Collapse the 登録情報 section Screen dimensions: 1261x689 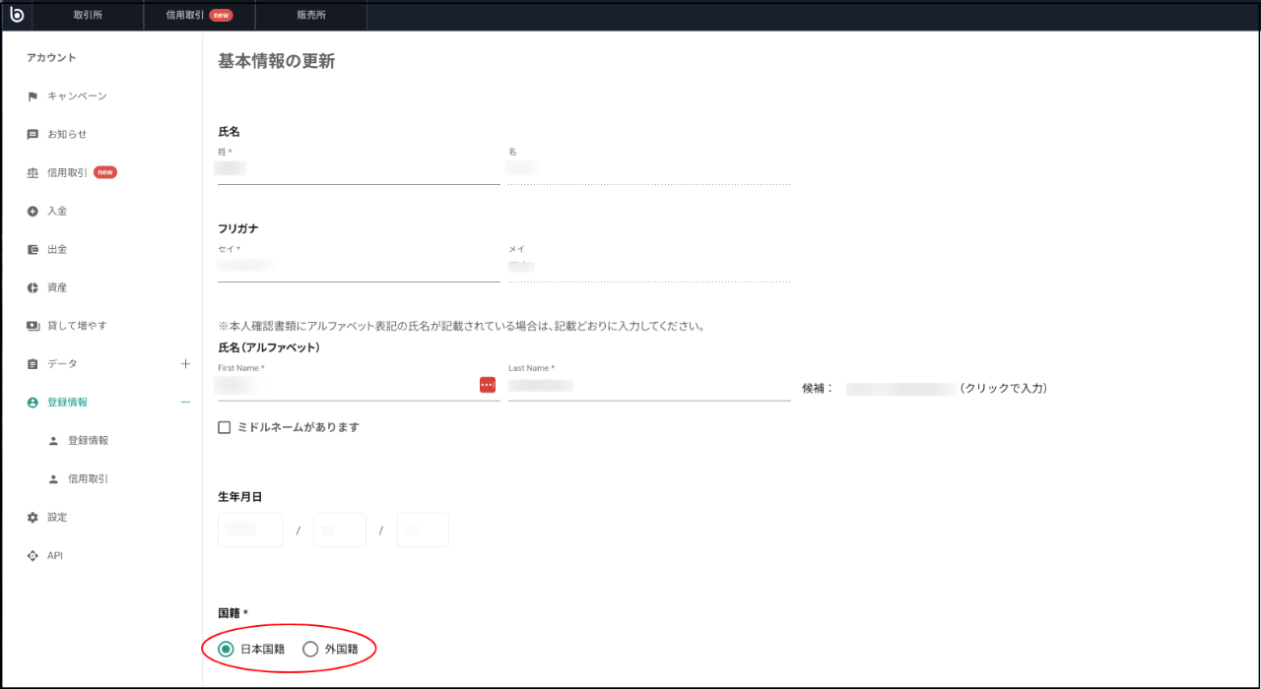coord(185,402)
